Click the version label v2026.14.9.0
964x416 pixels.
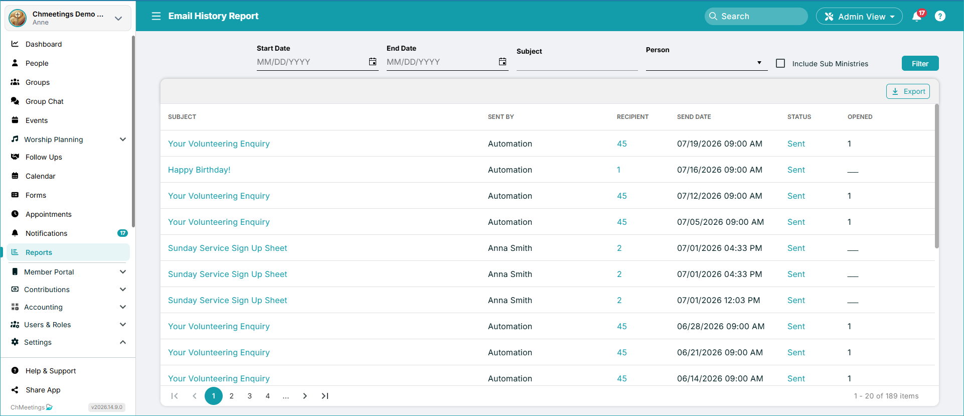107,407
